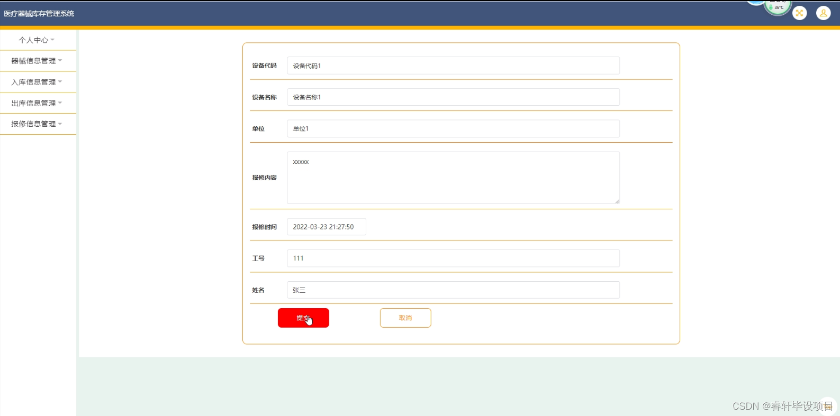840x416 pixels.
Task: Expand the 个人中心 menu arrow
Action: [52, 40]
